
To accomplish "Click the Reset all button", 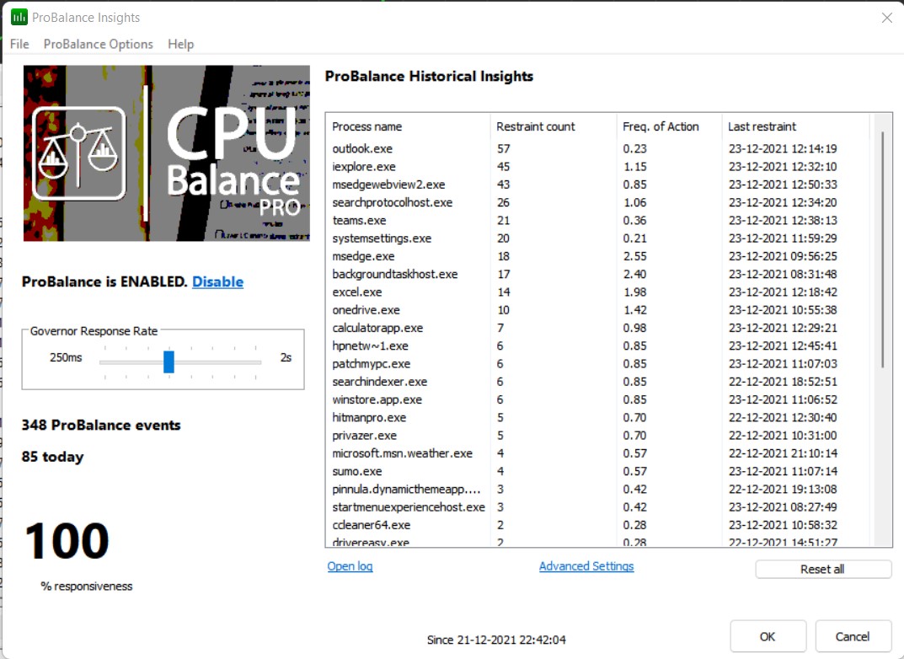I will point(823,569).
